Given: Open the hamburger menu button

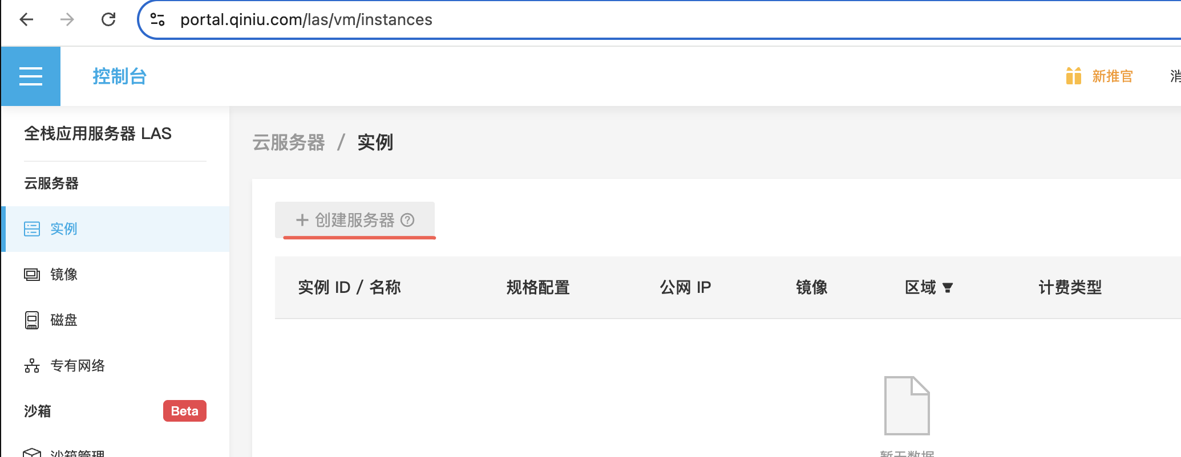Looking at the screenshot, I should (31, 76).
